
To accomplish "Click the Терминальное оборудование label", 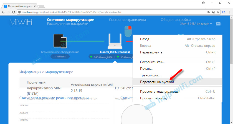I will coord(60,52).
